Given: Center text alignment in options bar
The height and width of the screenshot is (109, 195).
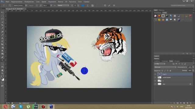Looking at the screenshot, I should click(75, 5).
